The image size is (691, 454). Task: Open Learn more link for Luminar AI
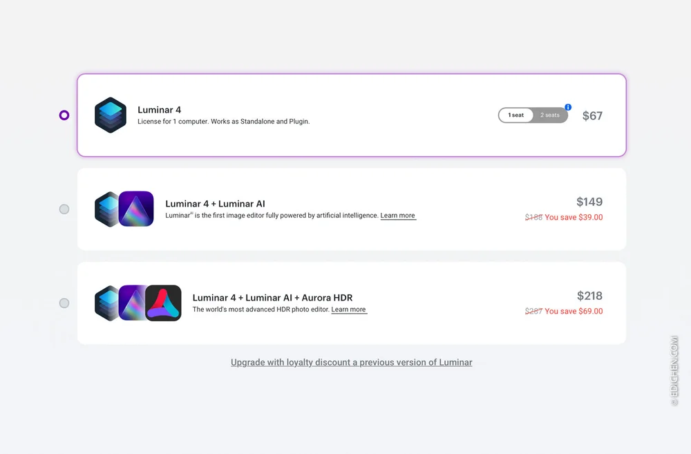(397, 216)
